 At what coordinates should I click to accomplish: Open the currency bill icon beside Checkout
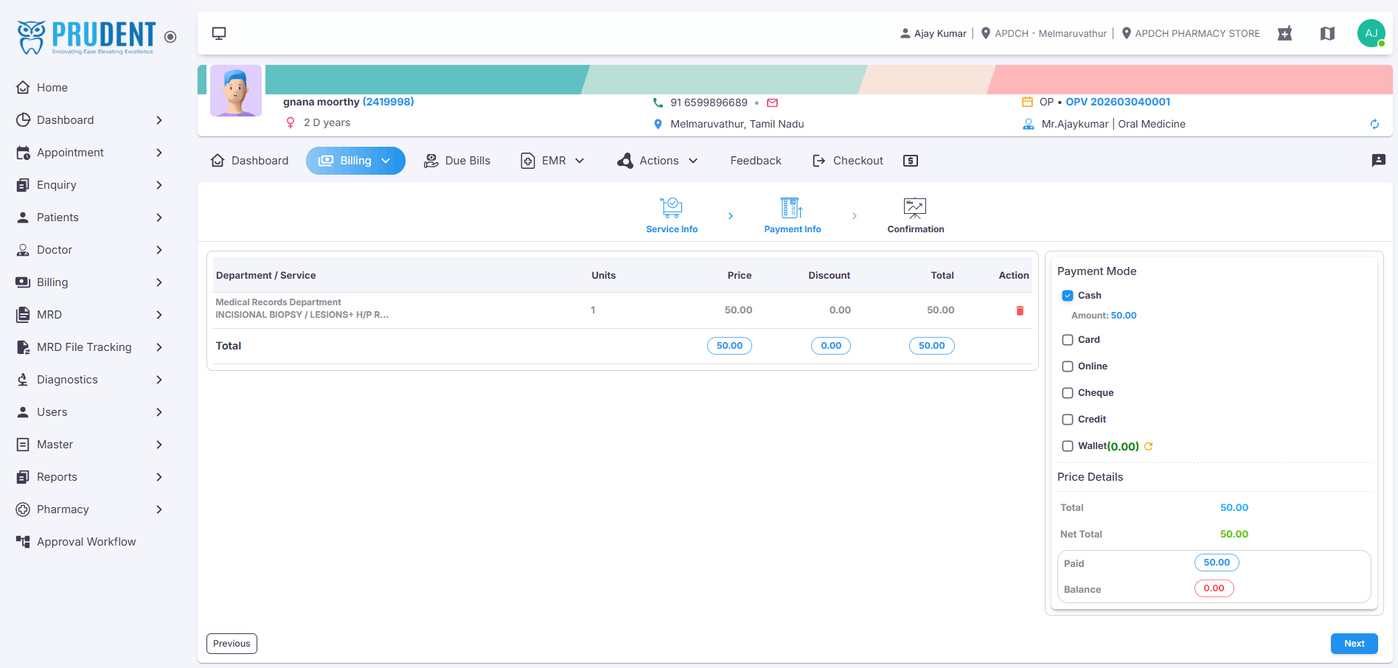[911, 161]
